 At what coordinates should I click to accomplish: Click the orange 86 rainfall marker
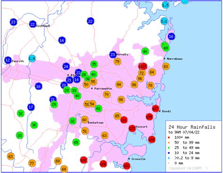click(x=121, y=100)
